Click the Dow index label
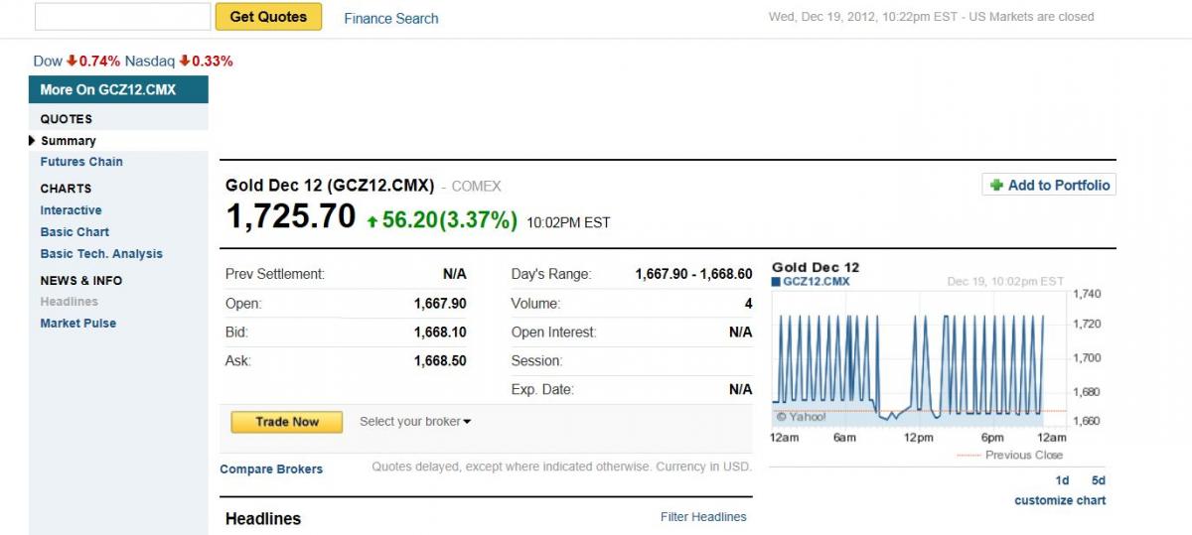1192x535 pixels. 48,61
